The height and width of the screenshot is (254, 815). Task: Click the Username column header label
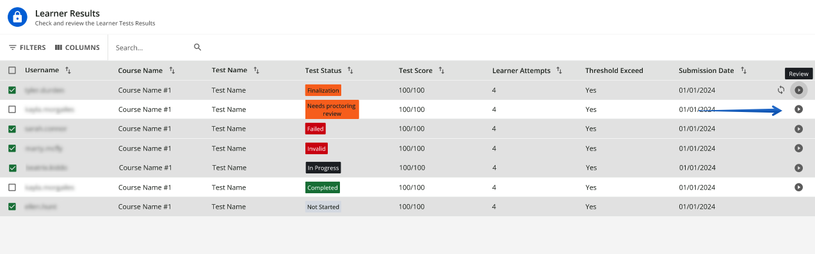coord(42,70)
